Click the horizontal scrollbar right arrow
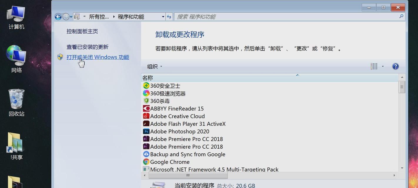 (x=394, y=175)
